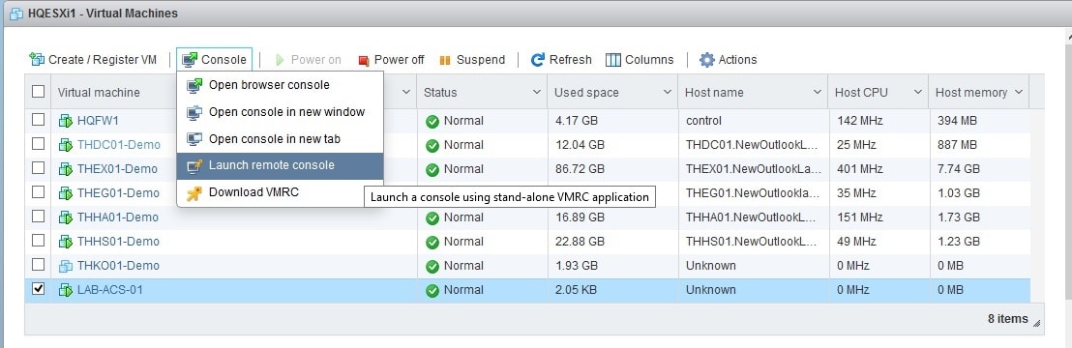Screen dimensions: 1072x348
Task: Click the HQFW1 virtual machine icon
Action: pyautogui.click(x=66, y=121)
